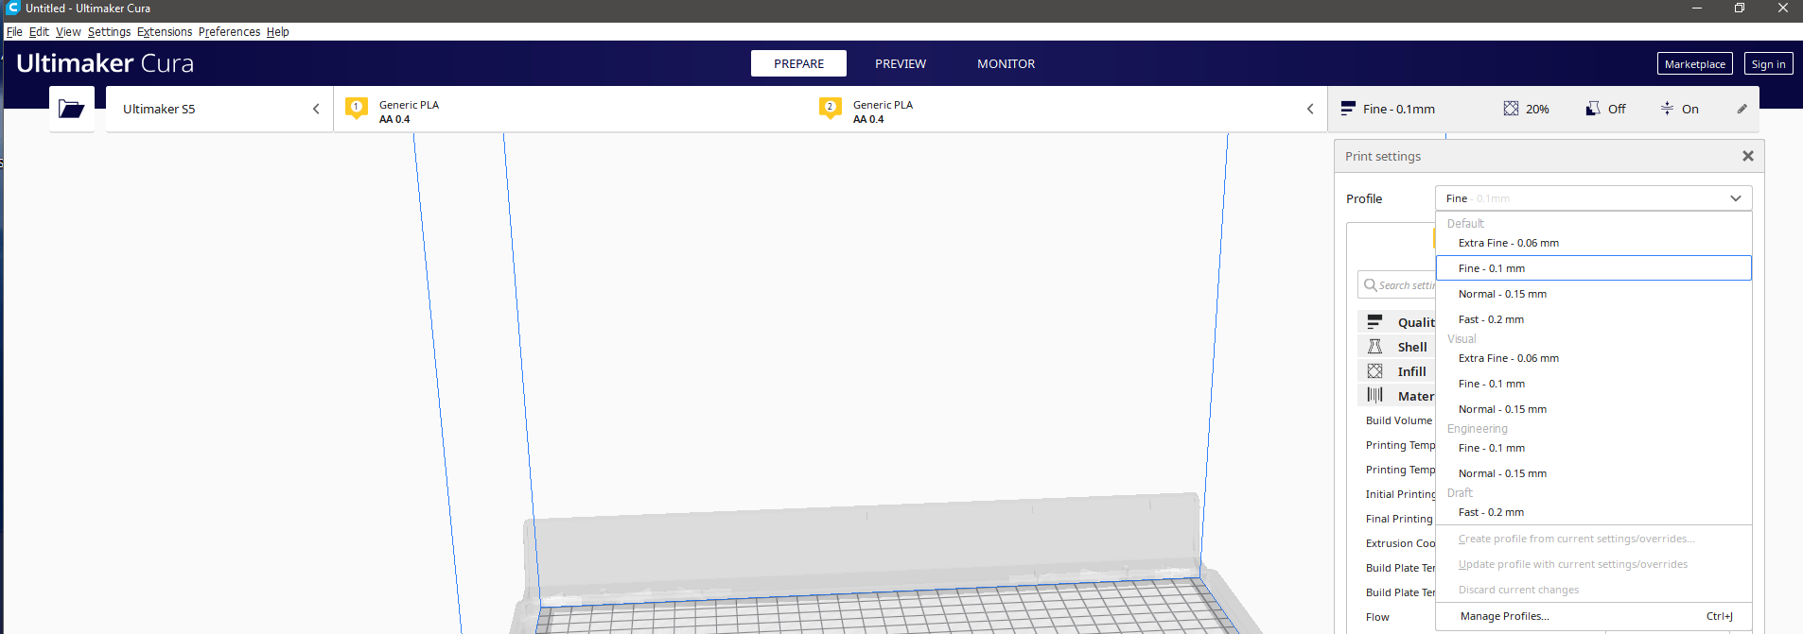
Task: Click the Sign in button
Action: 1768,63
